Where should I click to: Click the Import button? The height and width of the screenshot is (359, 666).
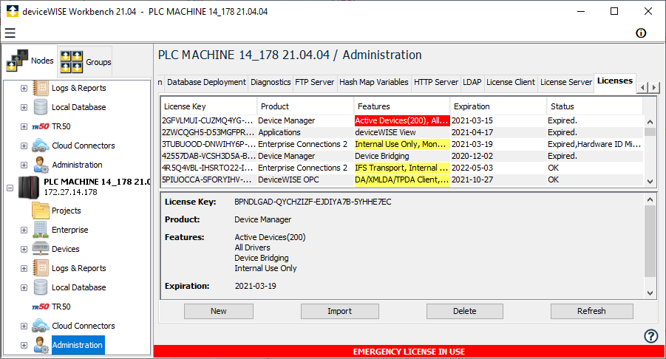click(340, 311)
